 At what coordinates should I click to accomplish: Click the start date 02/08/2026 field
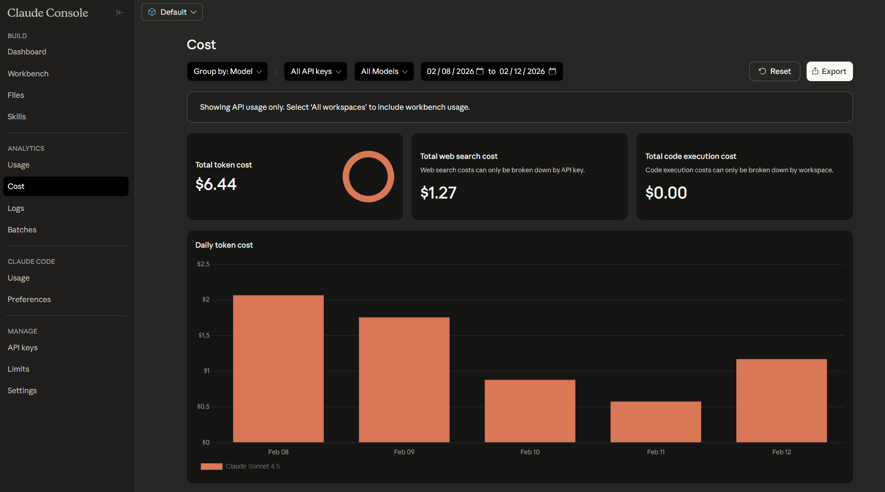(x=450, y=71)
